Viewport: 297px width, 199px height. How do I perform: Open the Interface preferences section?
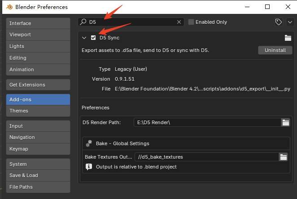pyautogui.click(x=38, y=23)
